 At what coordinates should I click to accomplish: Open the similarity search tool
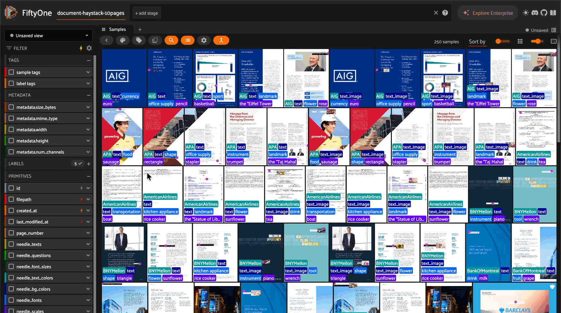coord(171,40)
